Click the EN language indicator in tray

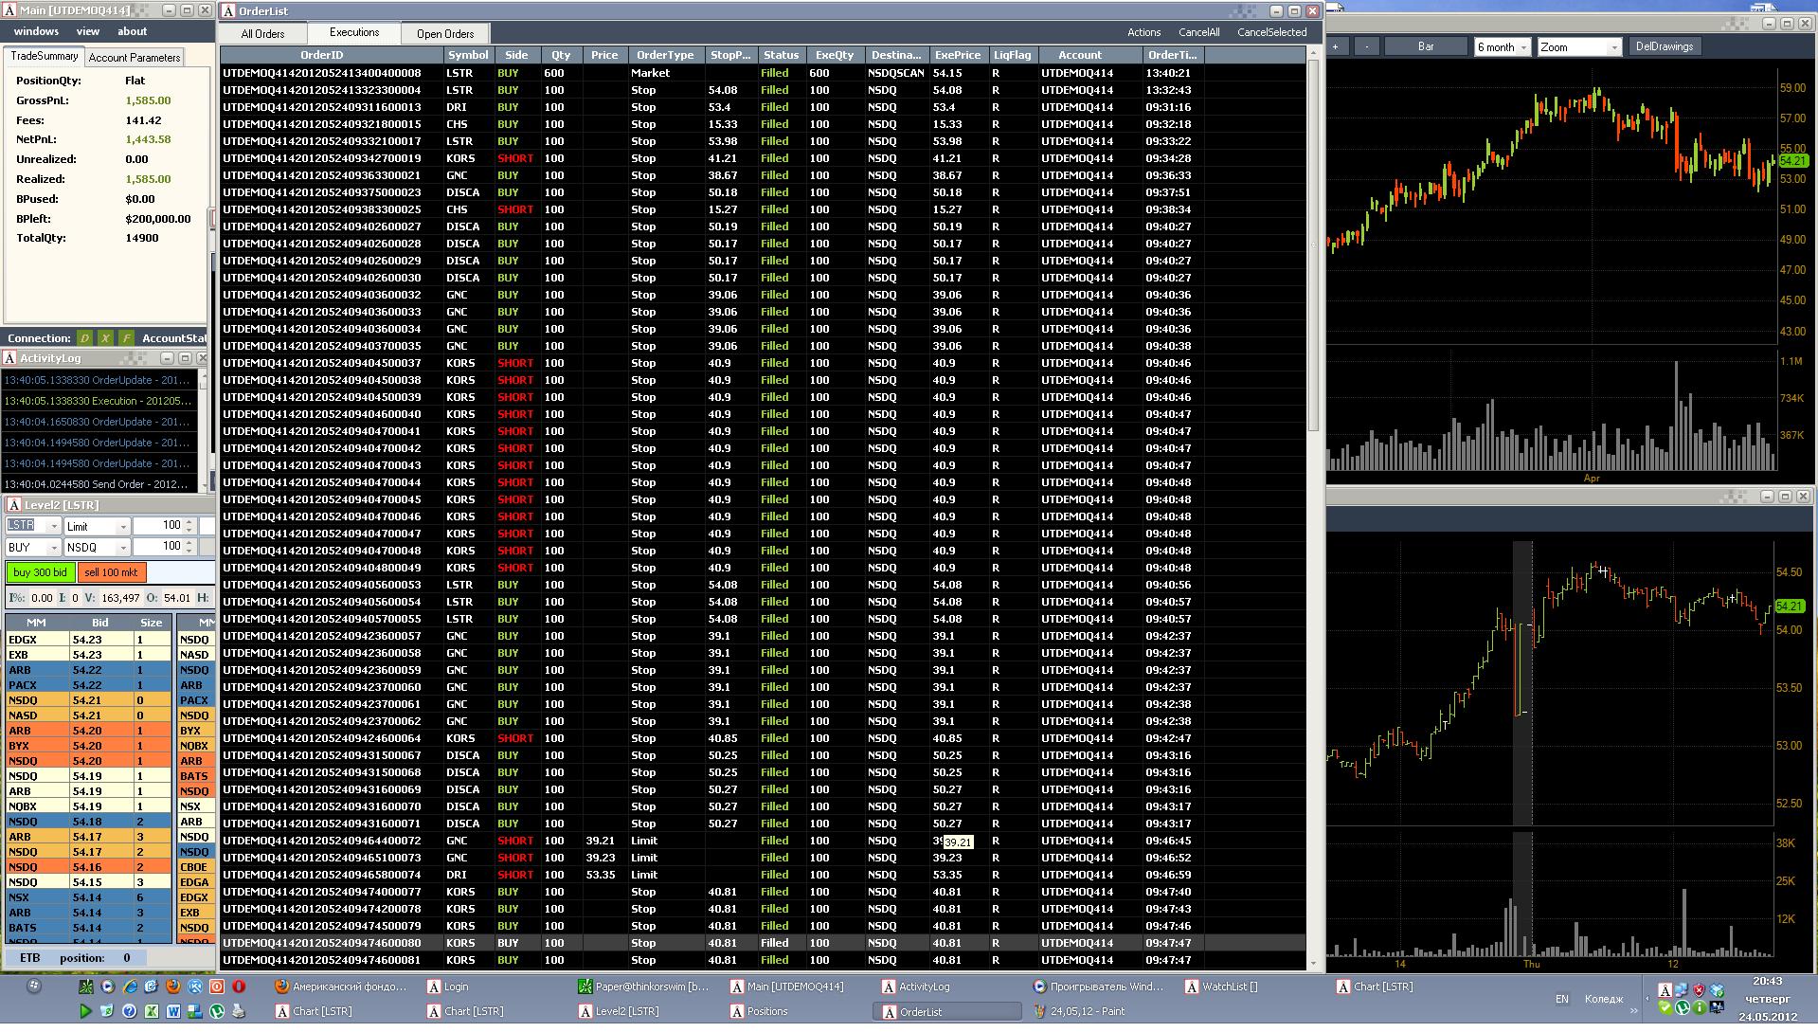click(1562, 999)
